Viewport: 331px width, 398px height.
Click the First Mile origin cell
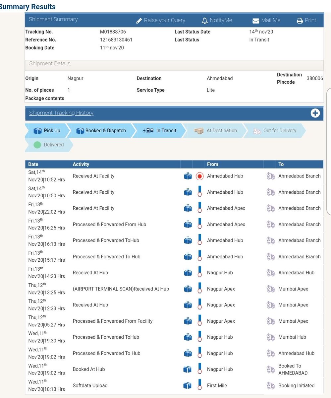pyautogui.click(x=217, y=385)
